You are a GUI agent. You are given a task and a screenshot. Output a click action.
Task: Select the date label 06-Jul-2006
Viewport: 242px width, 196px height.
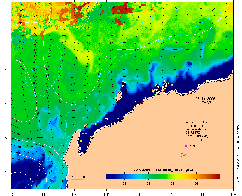coord(205,99)
